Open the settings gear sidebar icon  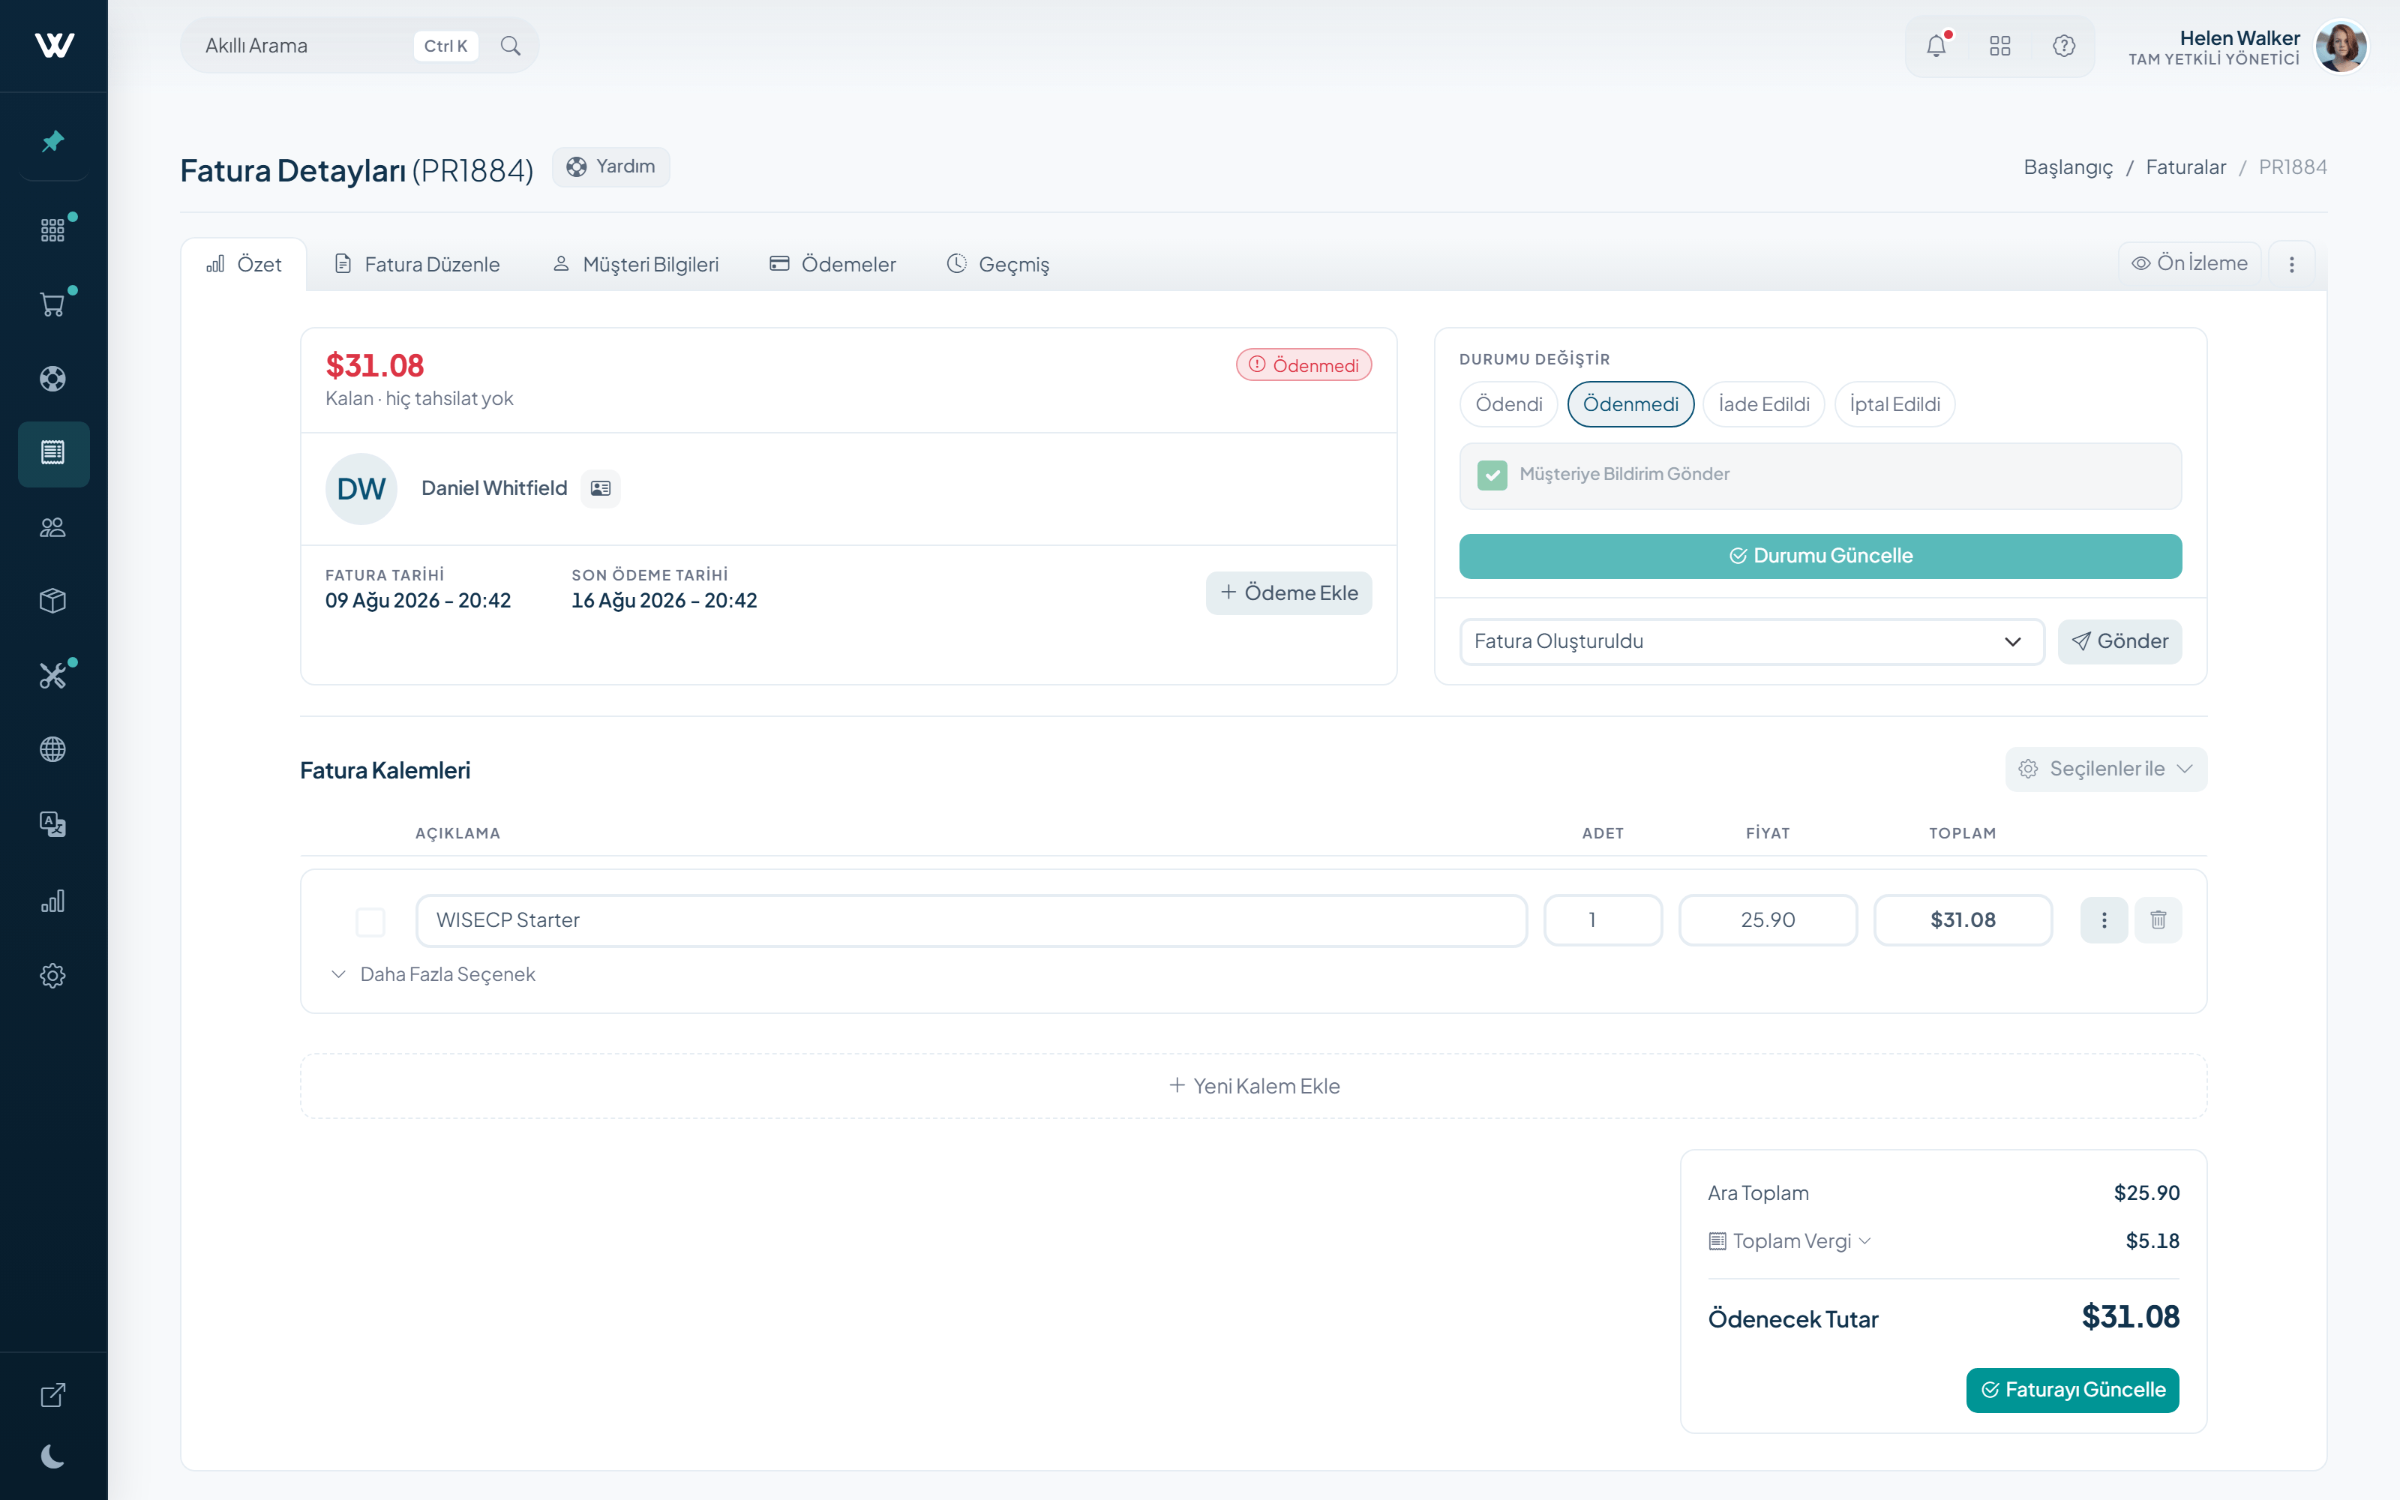pyautogui.click(x=53, y=976)
